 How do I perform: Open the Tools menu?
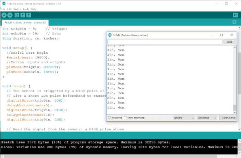coord(26,9)
